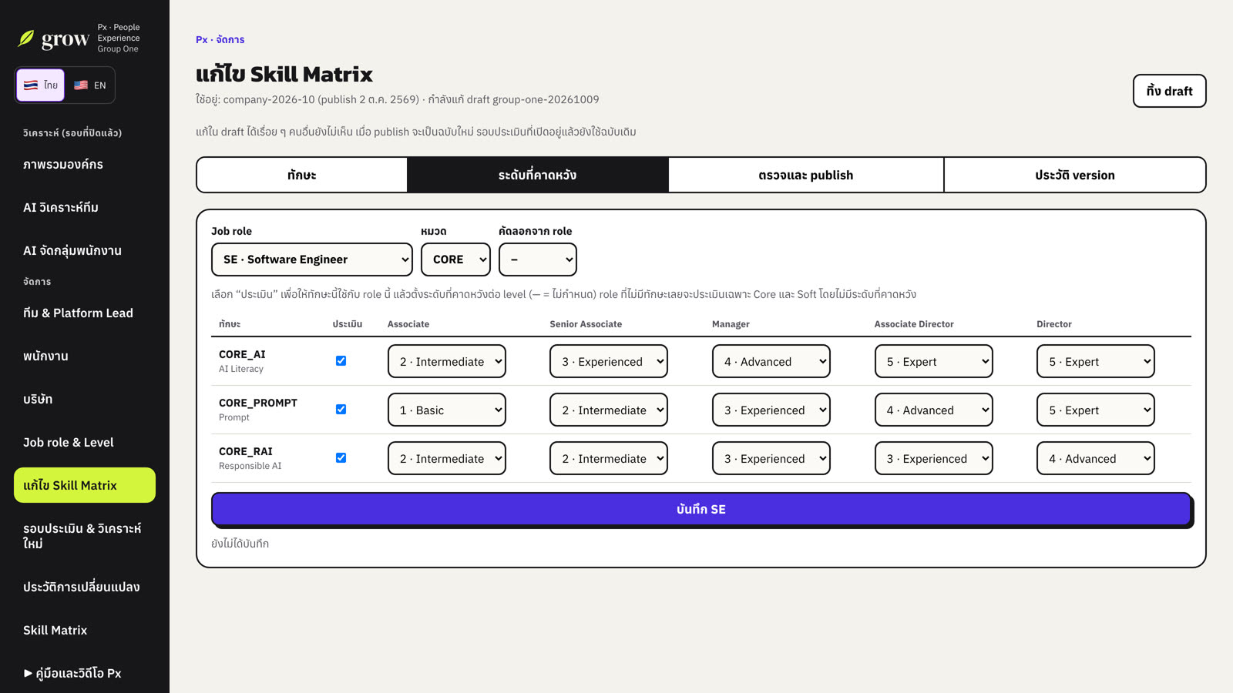Viewport: 1233px width, 693px height.
Task: Open CORE_AI Senior Associate level dropdown
Action: point(609,361)
